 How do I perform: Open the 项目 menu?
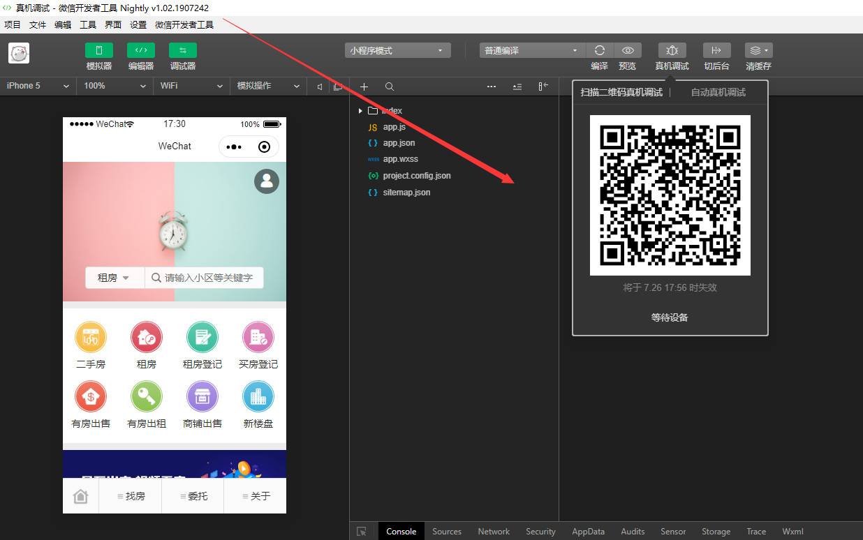click(13, 24)
